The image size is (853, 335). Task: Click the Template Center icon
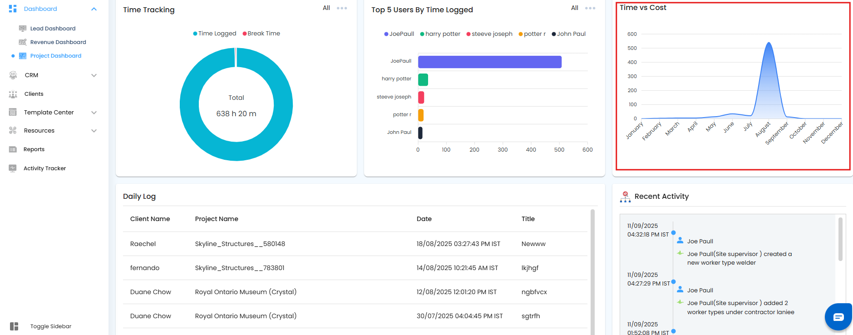coord(13,112)
